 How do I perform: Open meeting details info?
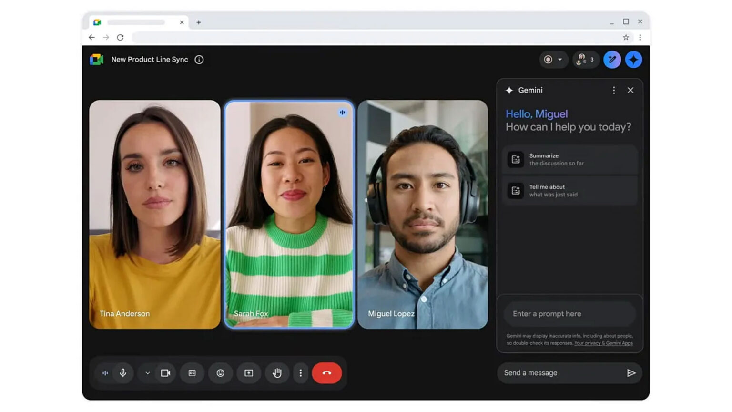[199, 59]
